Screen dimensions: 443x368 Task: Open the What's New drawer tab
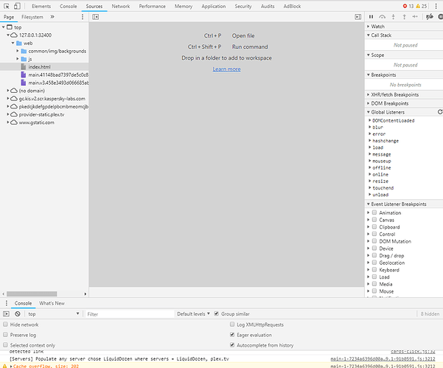(x=52, y=303)
